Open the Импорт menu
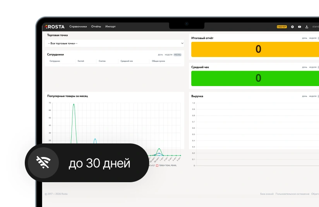319x207 pixels. click(x=110, y=26)
